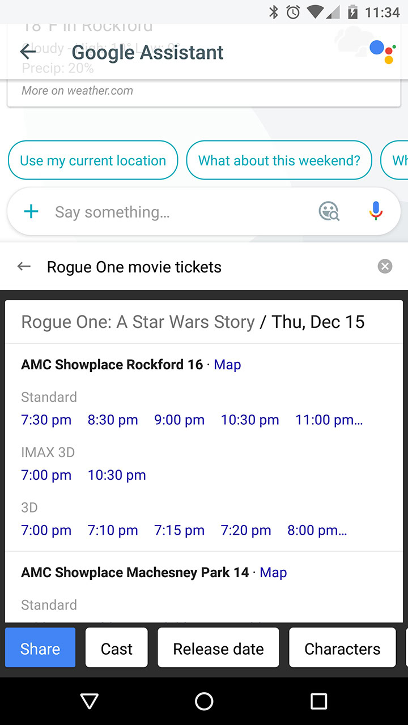This screenshot has width=408, height=725.
Task: Tap the plus icon beside Say something
Action: click(x=31, y=212)
